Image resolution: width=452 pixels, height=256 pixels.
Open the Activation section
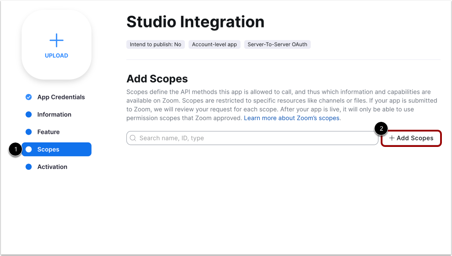53,167
